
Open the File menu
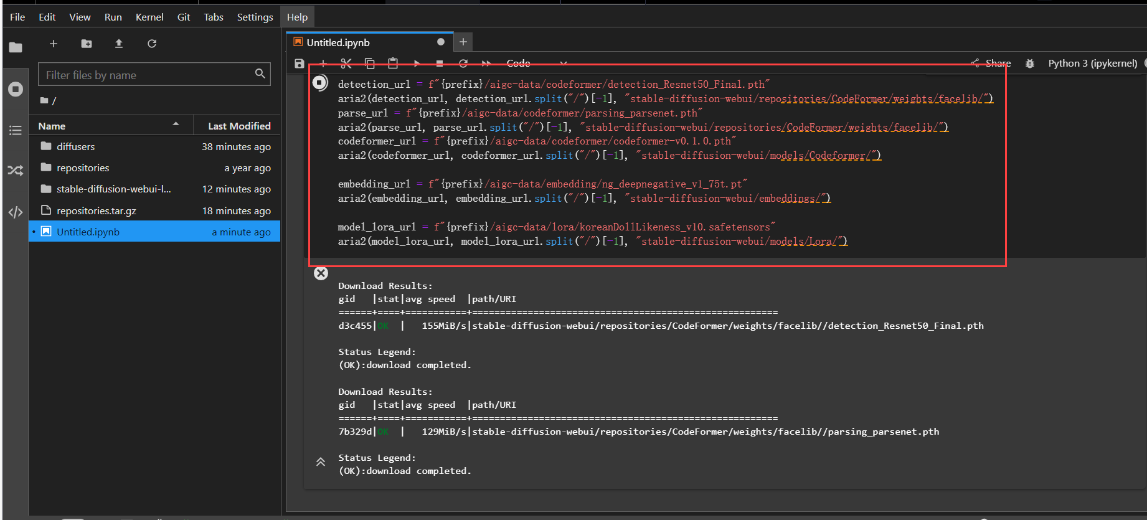tap(17, 17)
